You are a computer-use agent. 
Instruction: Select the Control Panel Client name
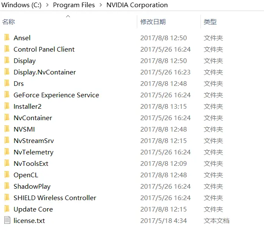44,49
